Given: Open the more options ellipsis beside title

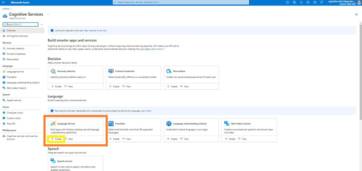Looking at the screenshot, I should click(x=48, y=14).
